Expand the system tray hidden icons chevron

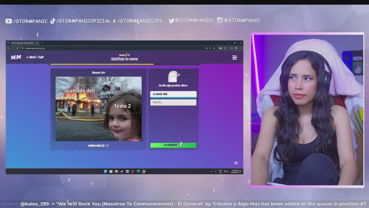pos(212,171)
